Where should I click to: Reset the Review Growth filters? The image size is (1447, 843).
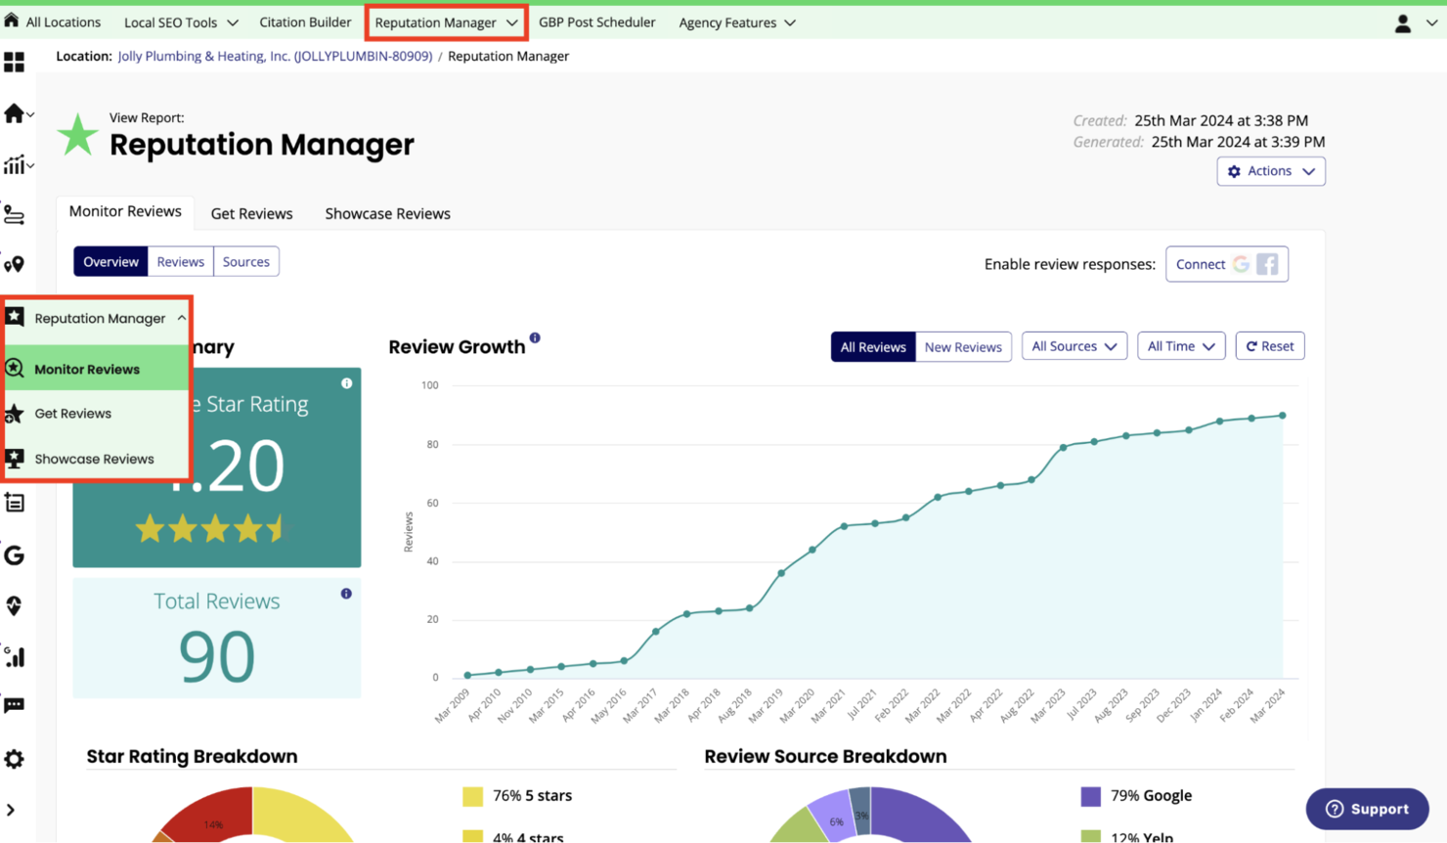pos(1270,346)
